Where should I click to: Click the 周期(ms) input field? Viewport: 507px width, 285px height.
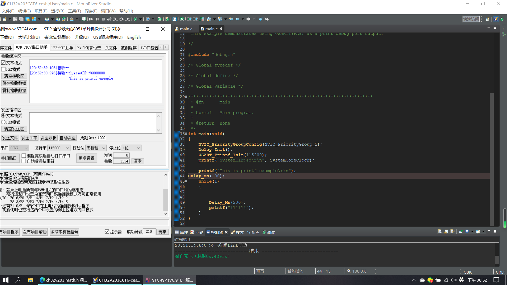pos(102,138)
